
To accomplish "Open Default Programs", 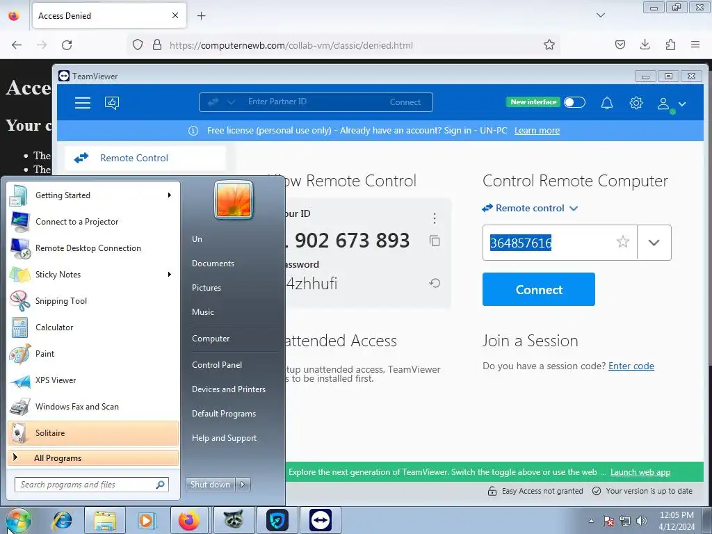I will coord(224,414).
